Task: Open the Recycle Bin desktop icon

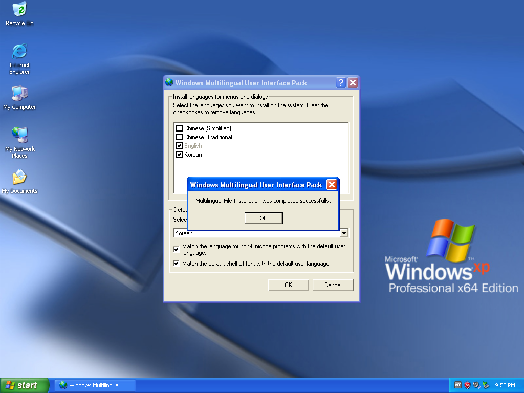Action: tap(19, 13)
